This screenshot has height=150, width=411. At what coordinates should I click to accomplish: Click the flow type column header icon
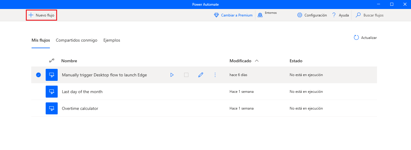coord(52,61)
